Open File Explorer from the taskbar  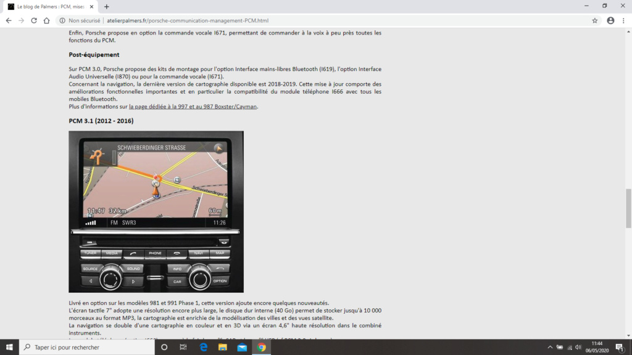(x=222, y=347)
